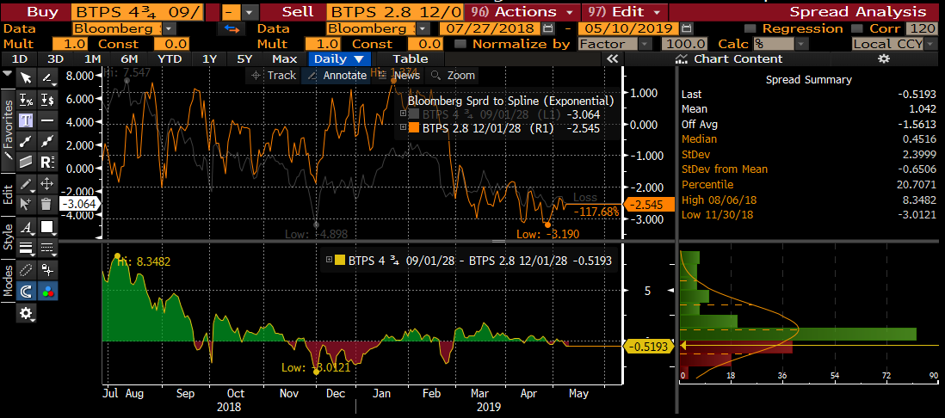The image size is (945, 418).
Task: Open Chart Content settings gear
Action: coord(884,58)
